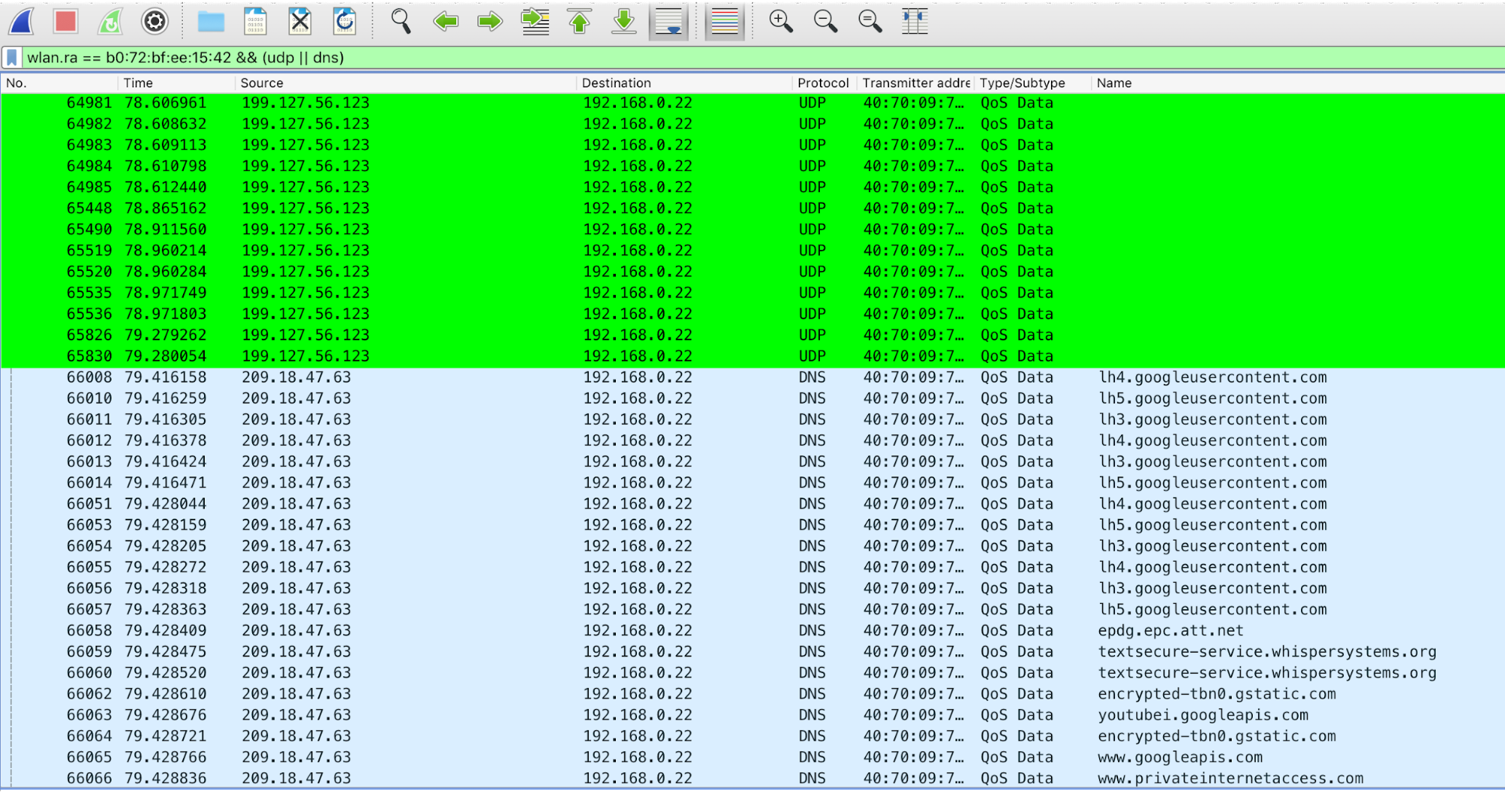Image resolution: width=1505 pixels, height=792 pixels.
Task: Jump to the last packet
Action: coord(623,22)
